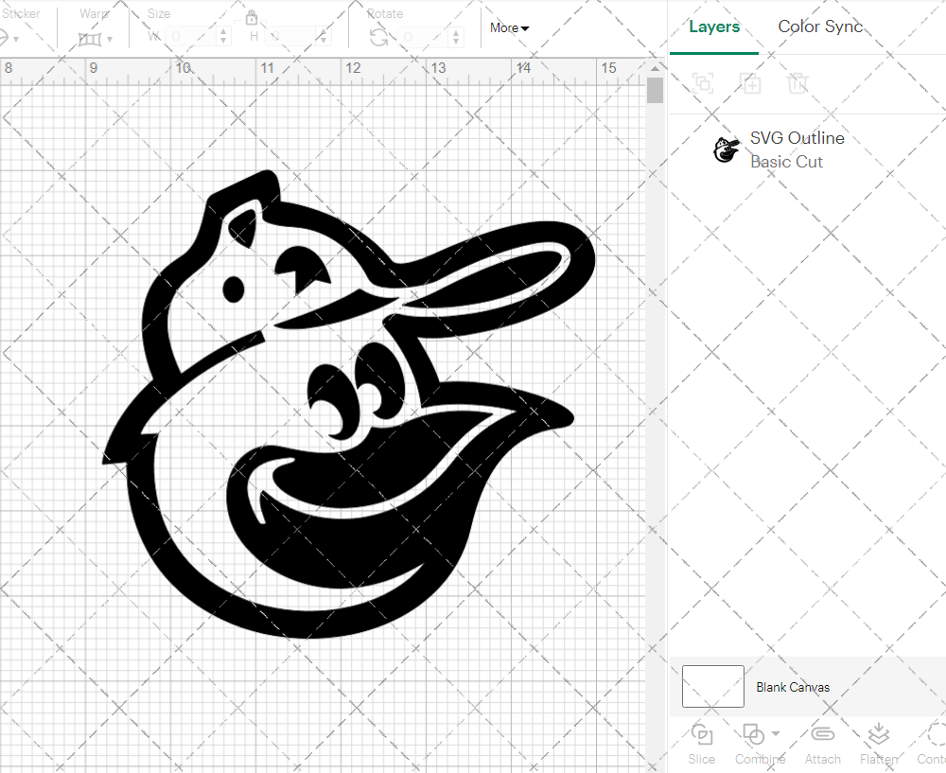Select the SVG Outline Basic Cut layer
Viewport: 946px width, 773px height.
pos(797,149)
